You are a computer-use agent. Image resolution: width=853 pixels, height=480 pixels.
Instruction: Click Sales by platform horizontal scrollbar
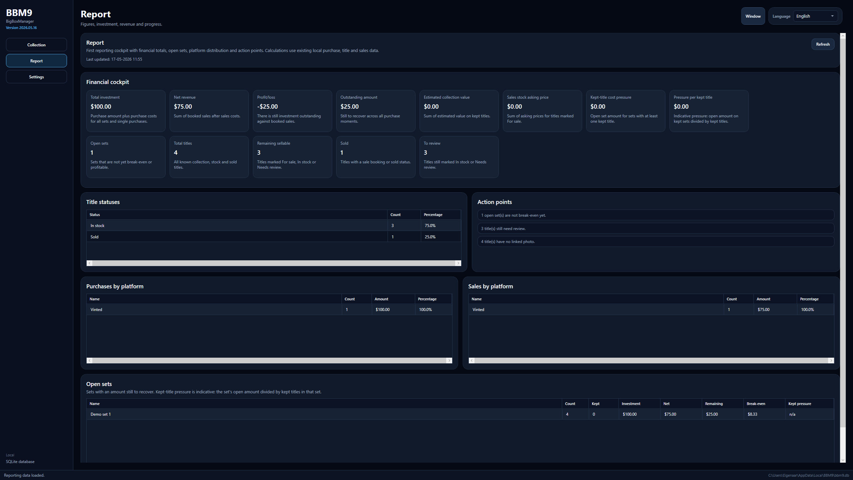[651, 360]
